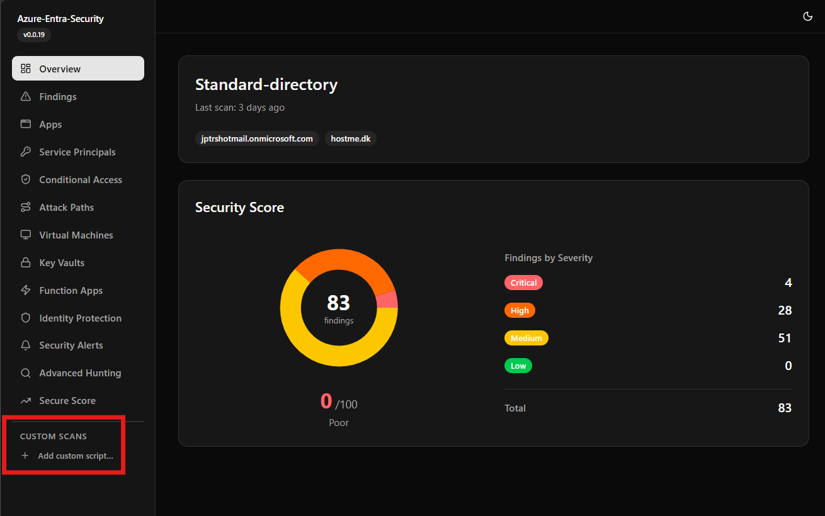Toggle dark mode with moon icon
The width and height of the screenshot is (825, 516).
click(808, 16)
